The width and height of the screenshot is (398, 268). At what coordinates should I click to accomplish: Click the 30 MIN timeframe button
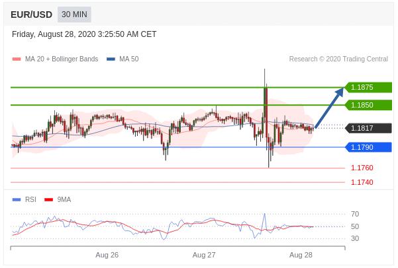(74, 15)
